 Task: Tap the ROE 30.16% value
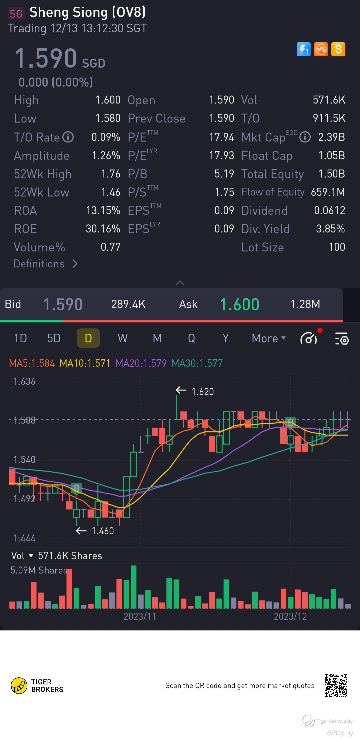coord(103,229)
